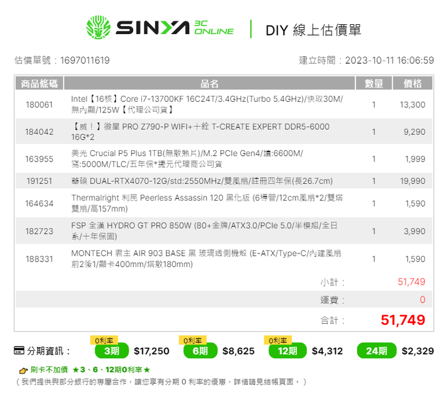
Task: Click the 數量 column header
Action: [x=373, y=83]
